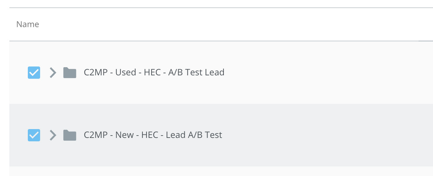
Task: Open the gray folder in the second row
Action: click(69, 135)
